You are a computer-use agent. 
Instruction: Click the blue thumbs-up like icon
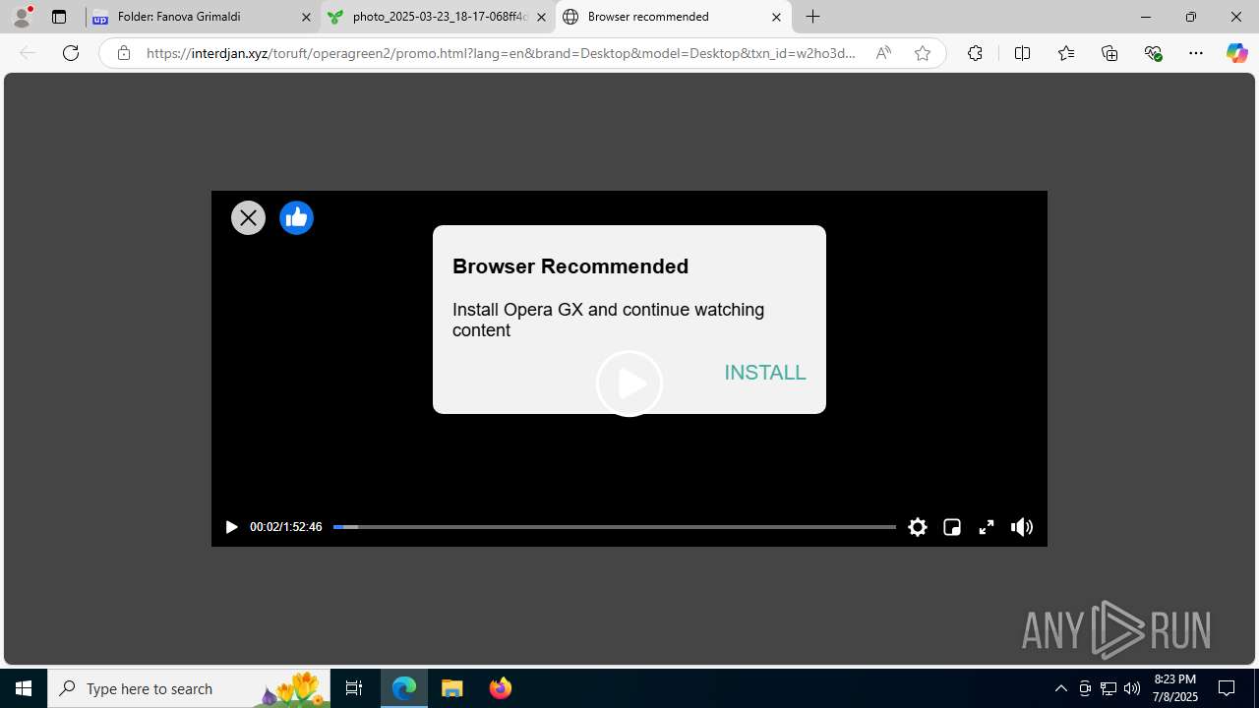(296, 218)
